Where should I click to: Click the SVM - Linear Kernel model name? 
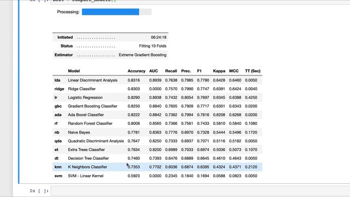[86, 176]
